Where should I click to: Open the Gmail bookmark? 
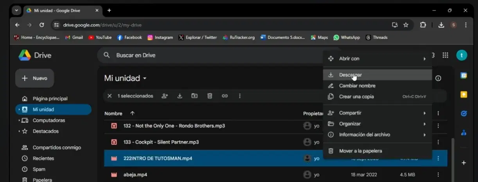(74, 37)
